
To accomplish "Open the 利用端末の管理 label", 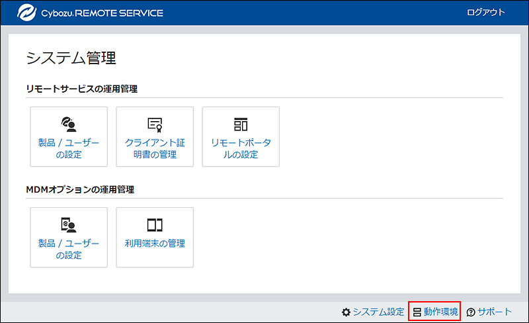I will coord(155,244).
